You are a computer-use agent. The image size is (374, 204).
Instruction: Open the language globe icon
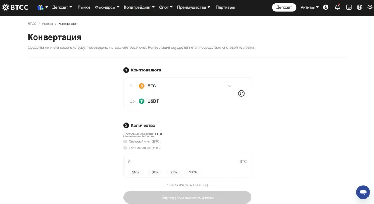[360, 7]
